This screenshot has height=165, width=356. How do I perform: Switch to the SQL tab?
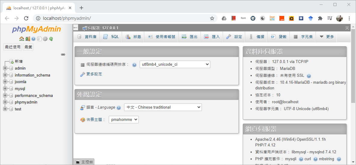[111, 37]
